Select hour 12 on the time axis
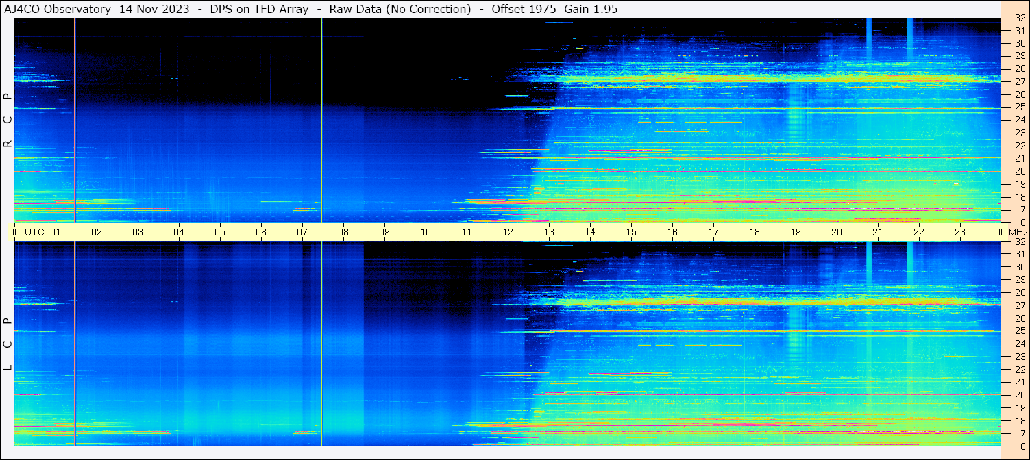The image size is (1030, 460). (x=508, y=232)
